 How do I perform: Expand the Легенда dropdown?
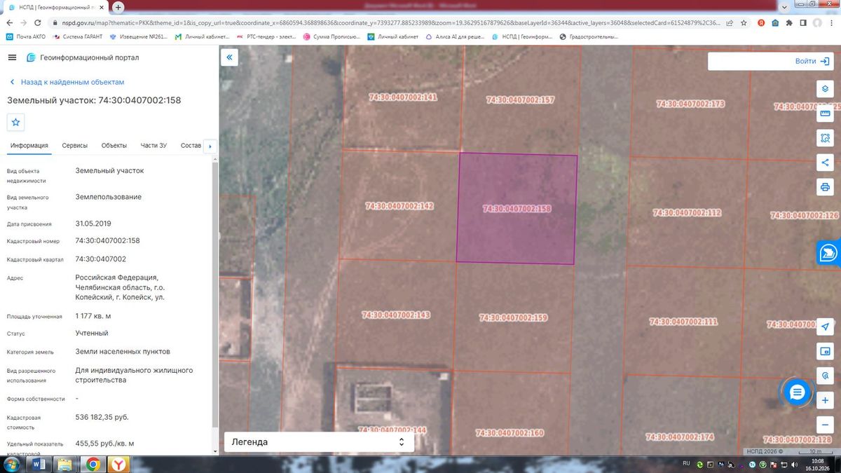(319, 442)
